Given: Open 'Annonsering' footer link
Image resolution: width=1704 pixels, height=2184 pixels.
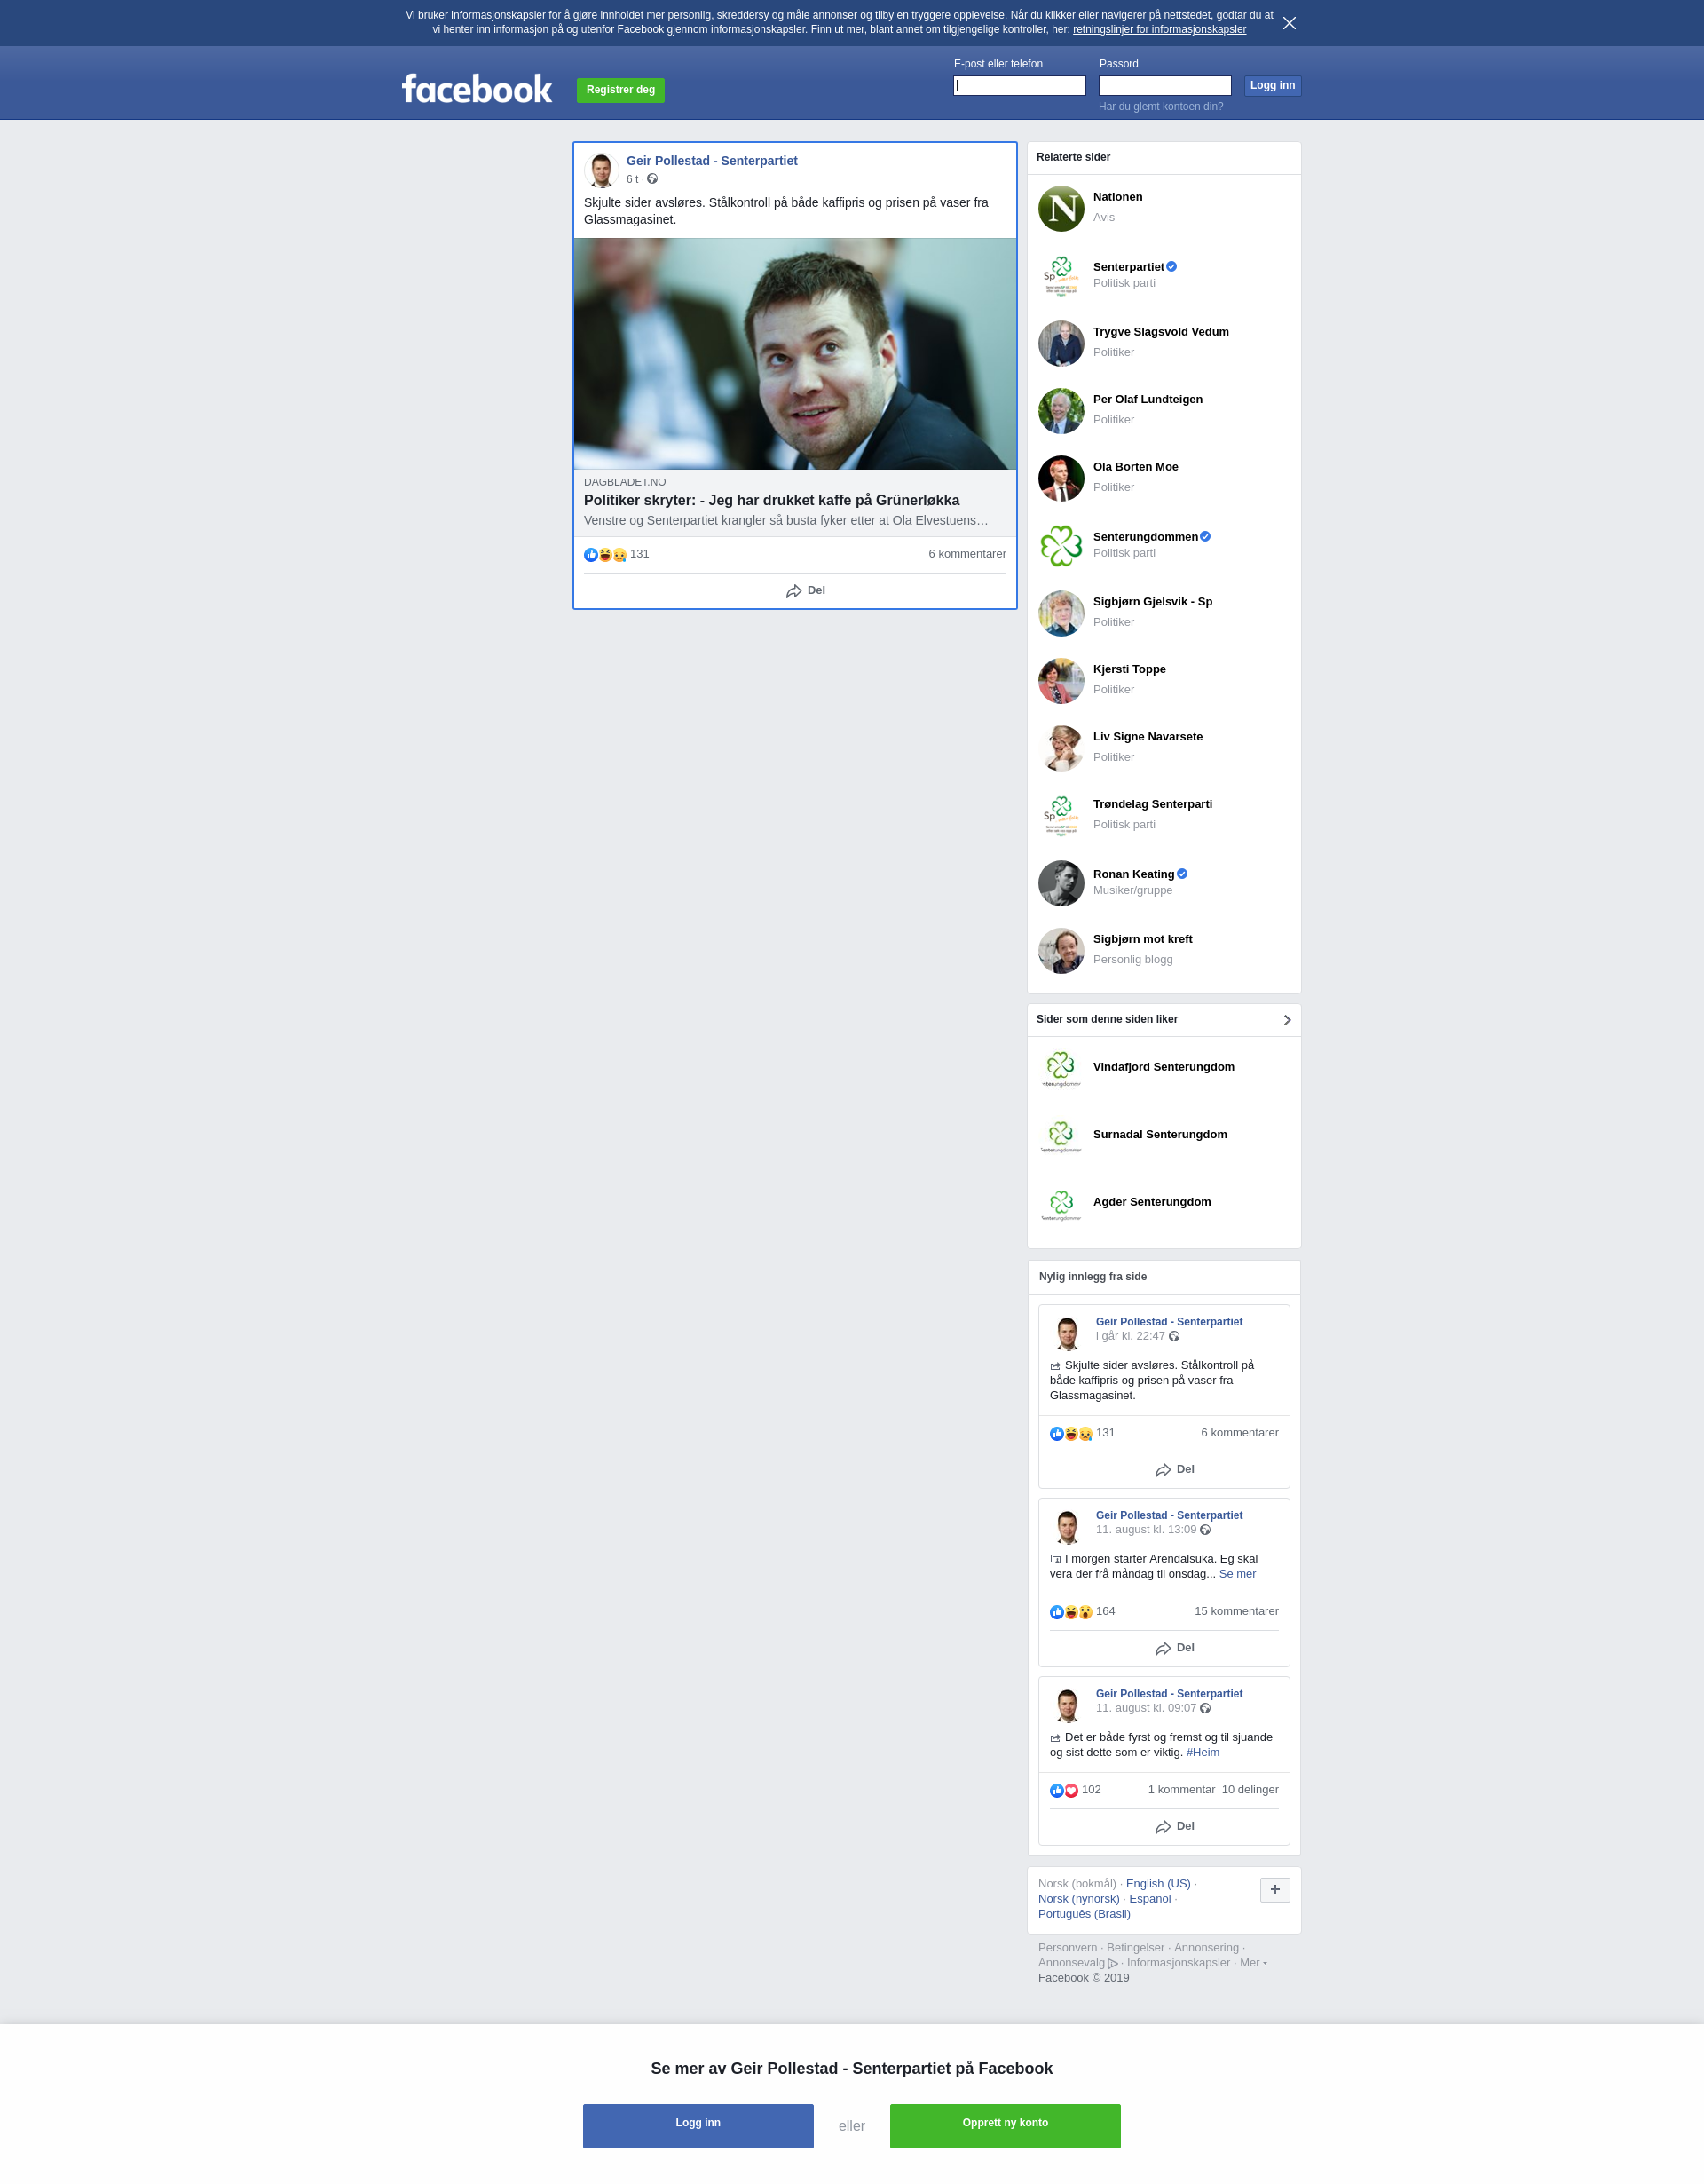Looking at the screenshot, I should (x=1205, y=1948).
